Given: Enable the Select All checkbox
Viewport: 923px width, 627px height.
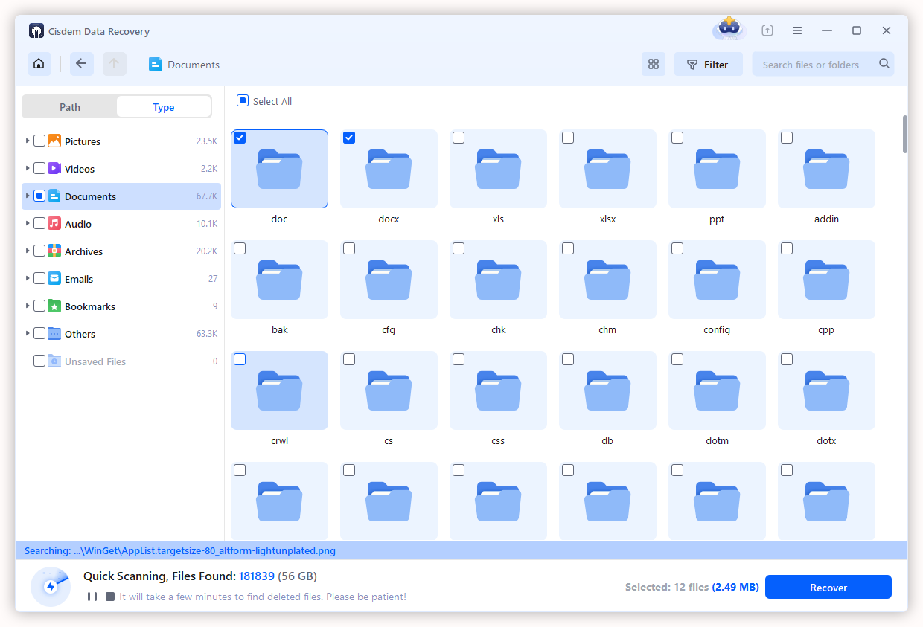Looking at the screenshot, I should (x=242, y=100).
